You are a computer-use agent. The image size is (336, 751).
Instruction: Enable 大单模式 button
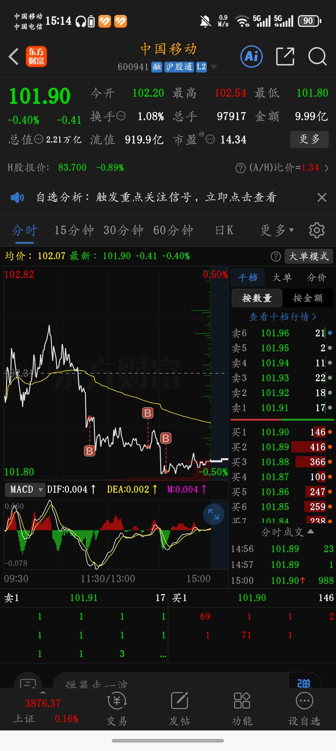(x=309, y=256)
